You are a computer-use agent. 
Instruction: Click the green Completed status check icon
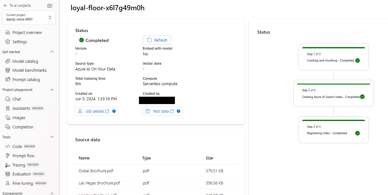[82, 40]
